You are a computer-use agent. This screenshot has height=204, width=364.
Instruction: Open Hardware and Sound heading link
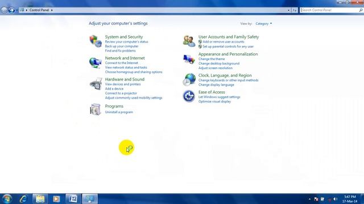point(125,79)
